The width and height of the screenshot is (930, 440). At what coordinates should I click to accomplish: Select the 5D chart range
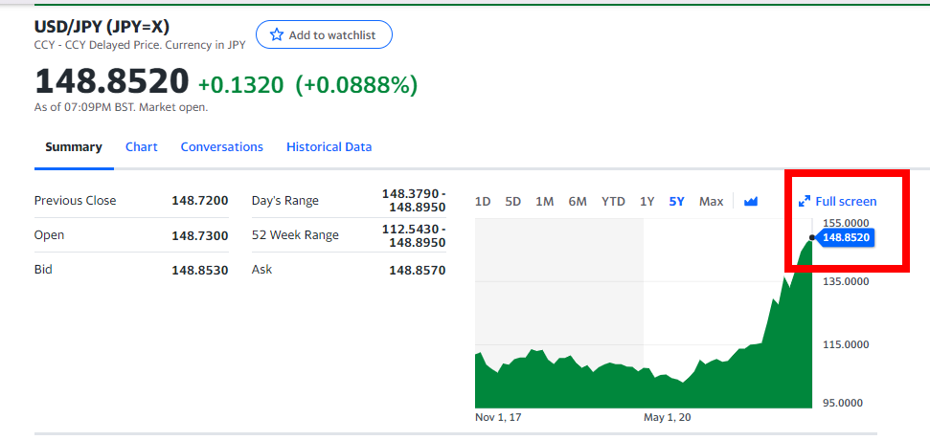click(513, 201)
